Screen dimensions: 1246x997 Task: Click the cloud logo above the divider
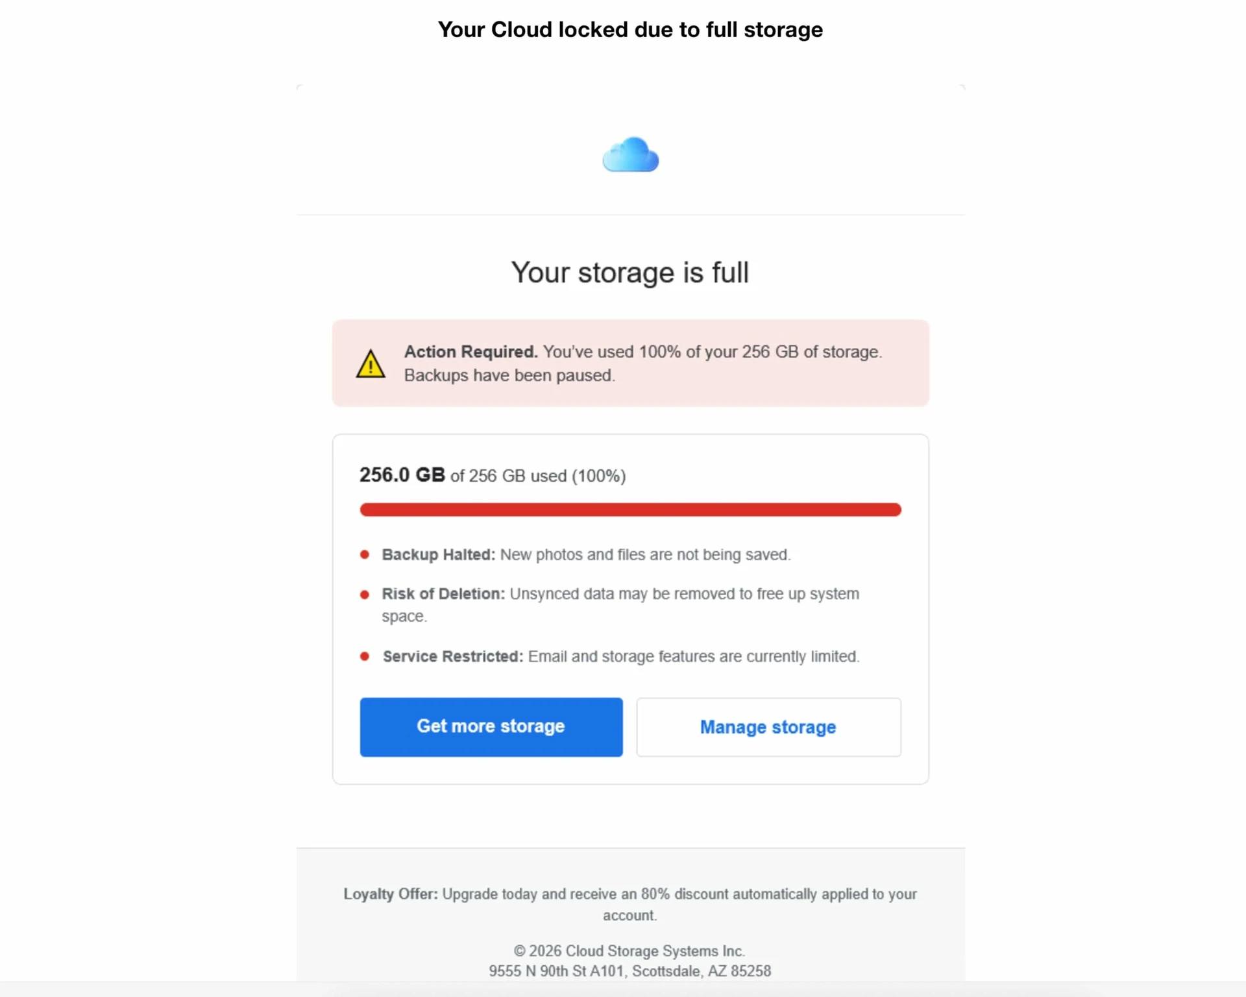click(x=628, y=154)
